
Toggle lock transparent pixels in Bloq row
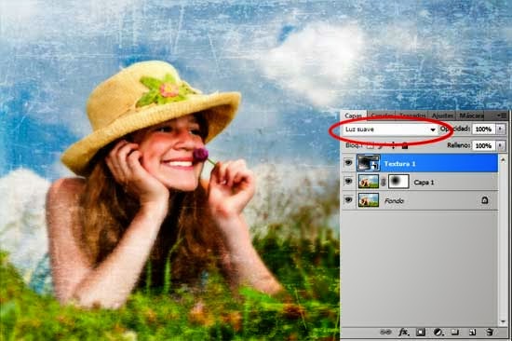pos(371,145)
